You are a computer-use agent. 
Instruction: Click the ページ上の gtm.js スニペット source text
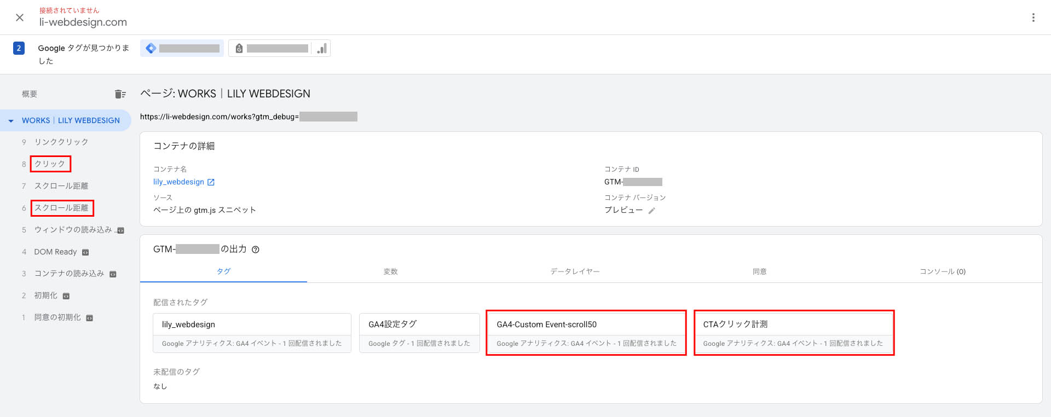[205, 210]
